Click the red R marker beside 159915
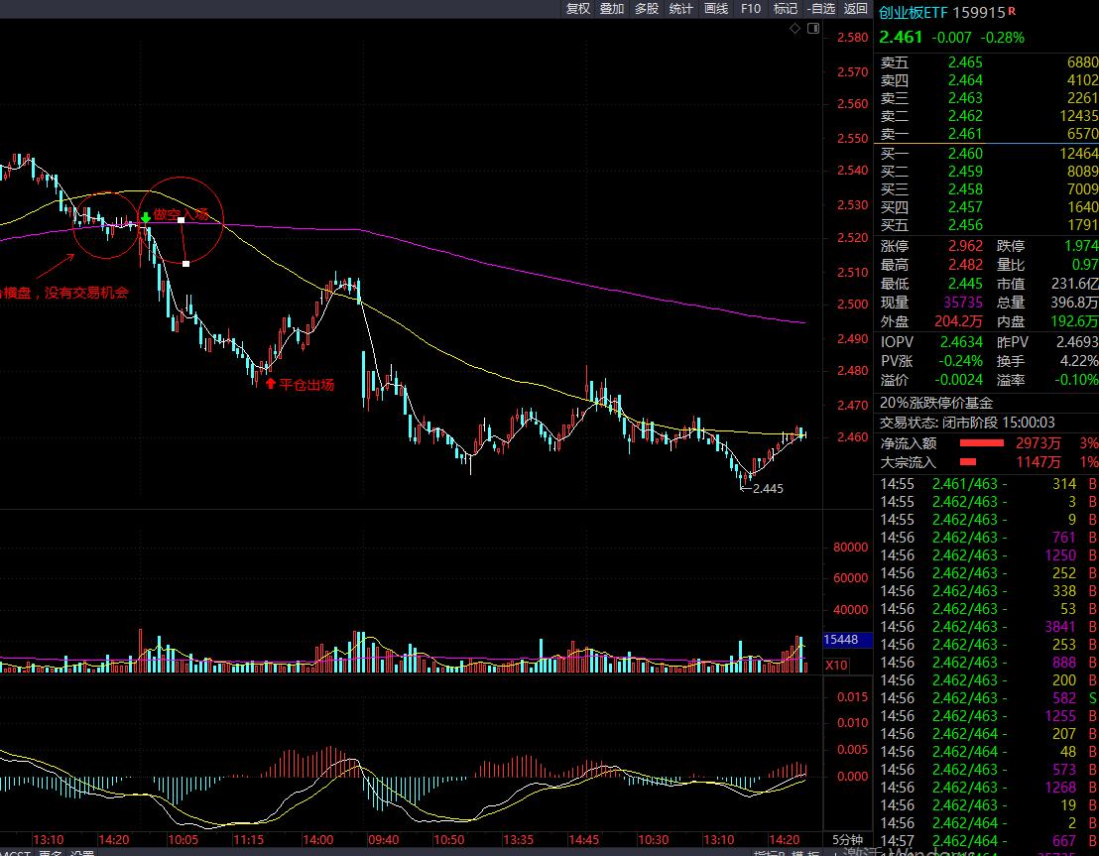Viewport: 1099px width, 856px height. 1012,11
